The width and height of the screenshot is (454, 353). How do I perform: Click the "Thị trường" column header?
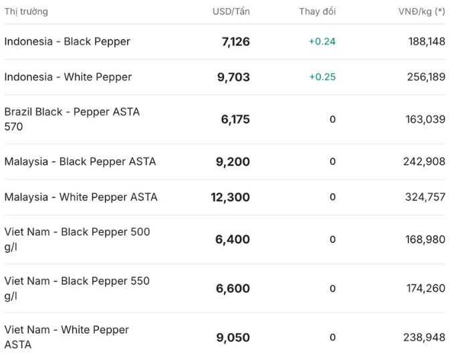pos(26,11)
